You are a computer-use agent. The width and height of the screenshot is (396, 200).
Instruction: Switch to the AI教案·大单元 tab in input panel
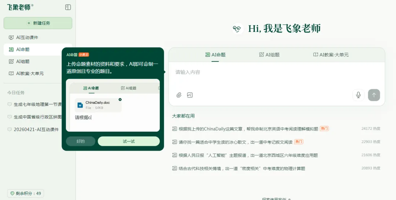(x=331, y=54)
